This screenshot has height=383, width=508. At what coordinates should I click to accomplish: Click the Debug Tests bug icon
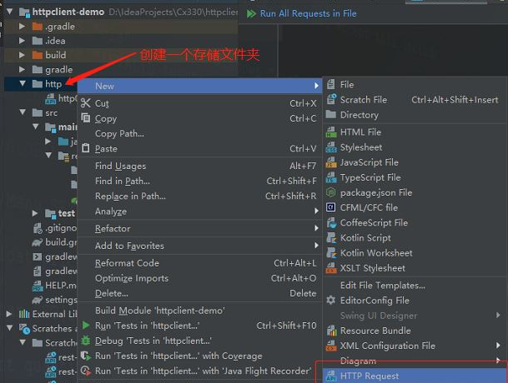[x=86, y=341]
